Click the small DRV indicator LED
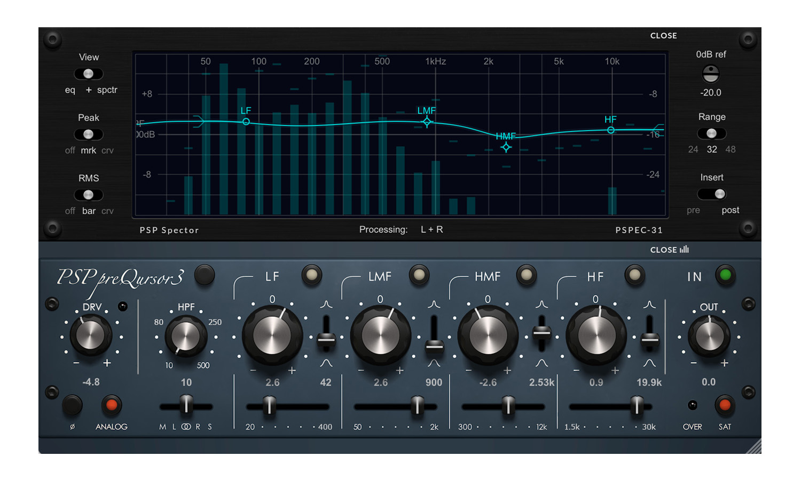Viewport: 801px width, 480px height. coord(123,306)
